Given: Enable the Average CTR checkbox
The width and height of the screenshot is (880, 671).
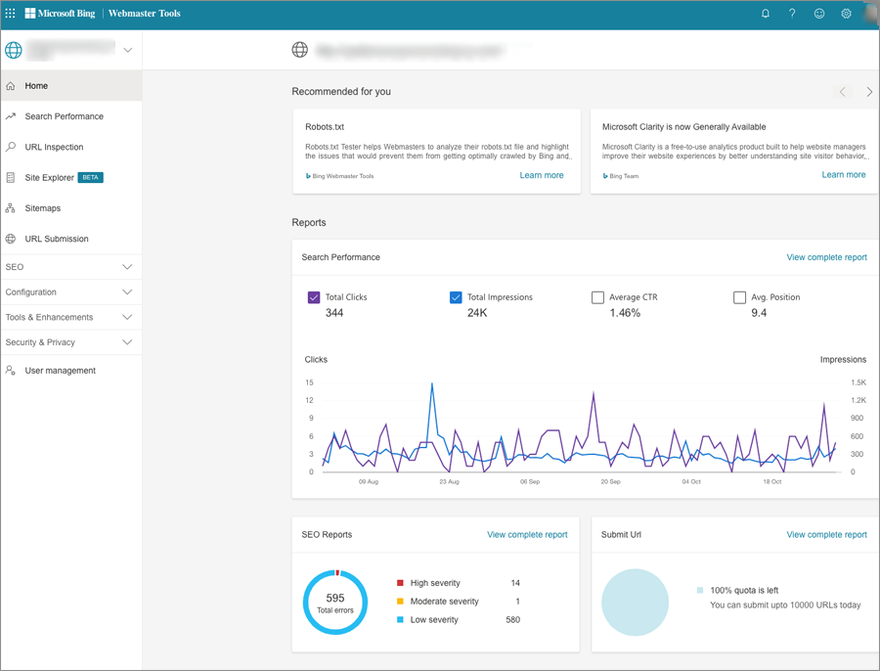Looking at the screenshot, I should tap(597, 297).
